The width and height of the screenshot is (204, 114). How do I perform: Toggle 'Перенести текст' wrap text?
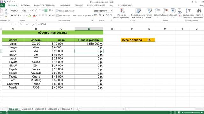[x=65, y=11]
